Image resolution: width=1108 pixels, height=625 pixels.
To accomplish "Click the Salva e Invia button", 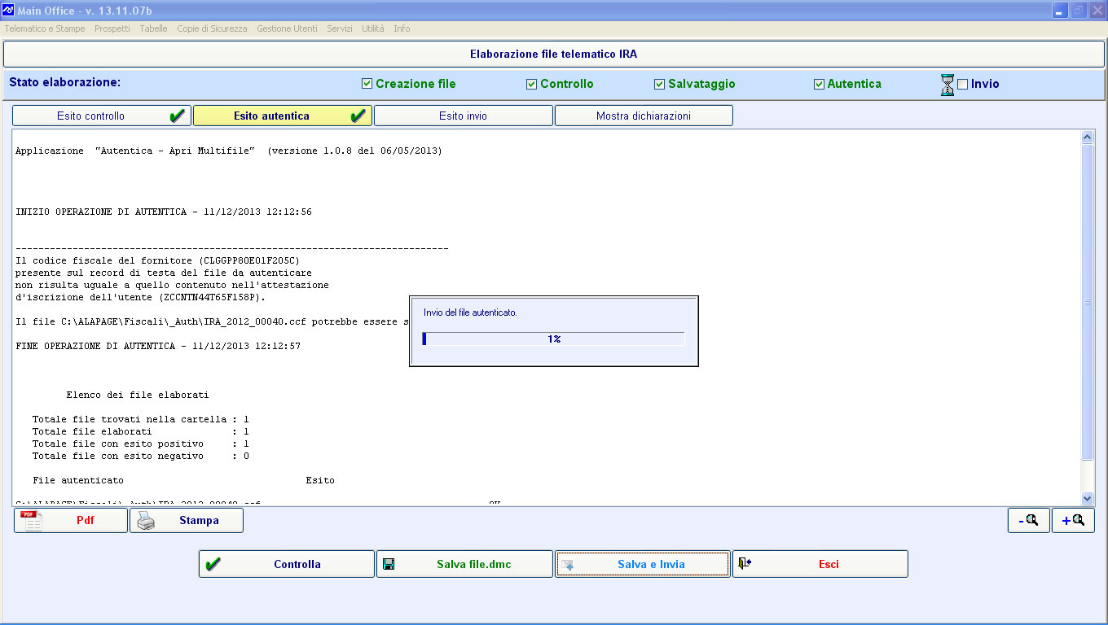I will 643,564.
